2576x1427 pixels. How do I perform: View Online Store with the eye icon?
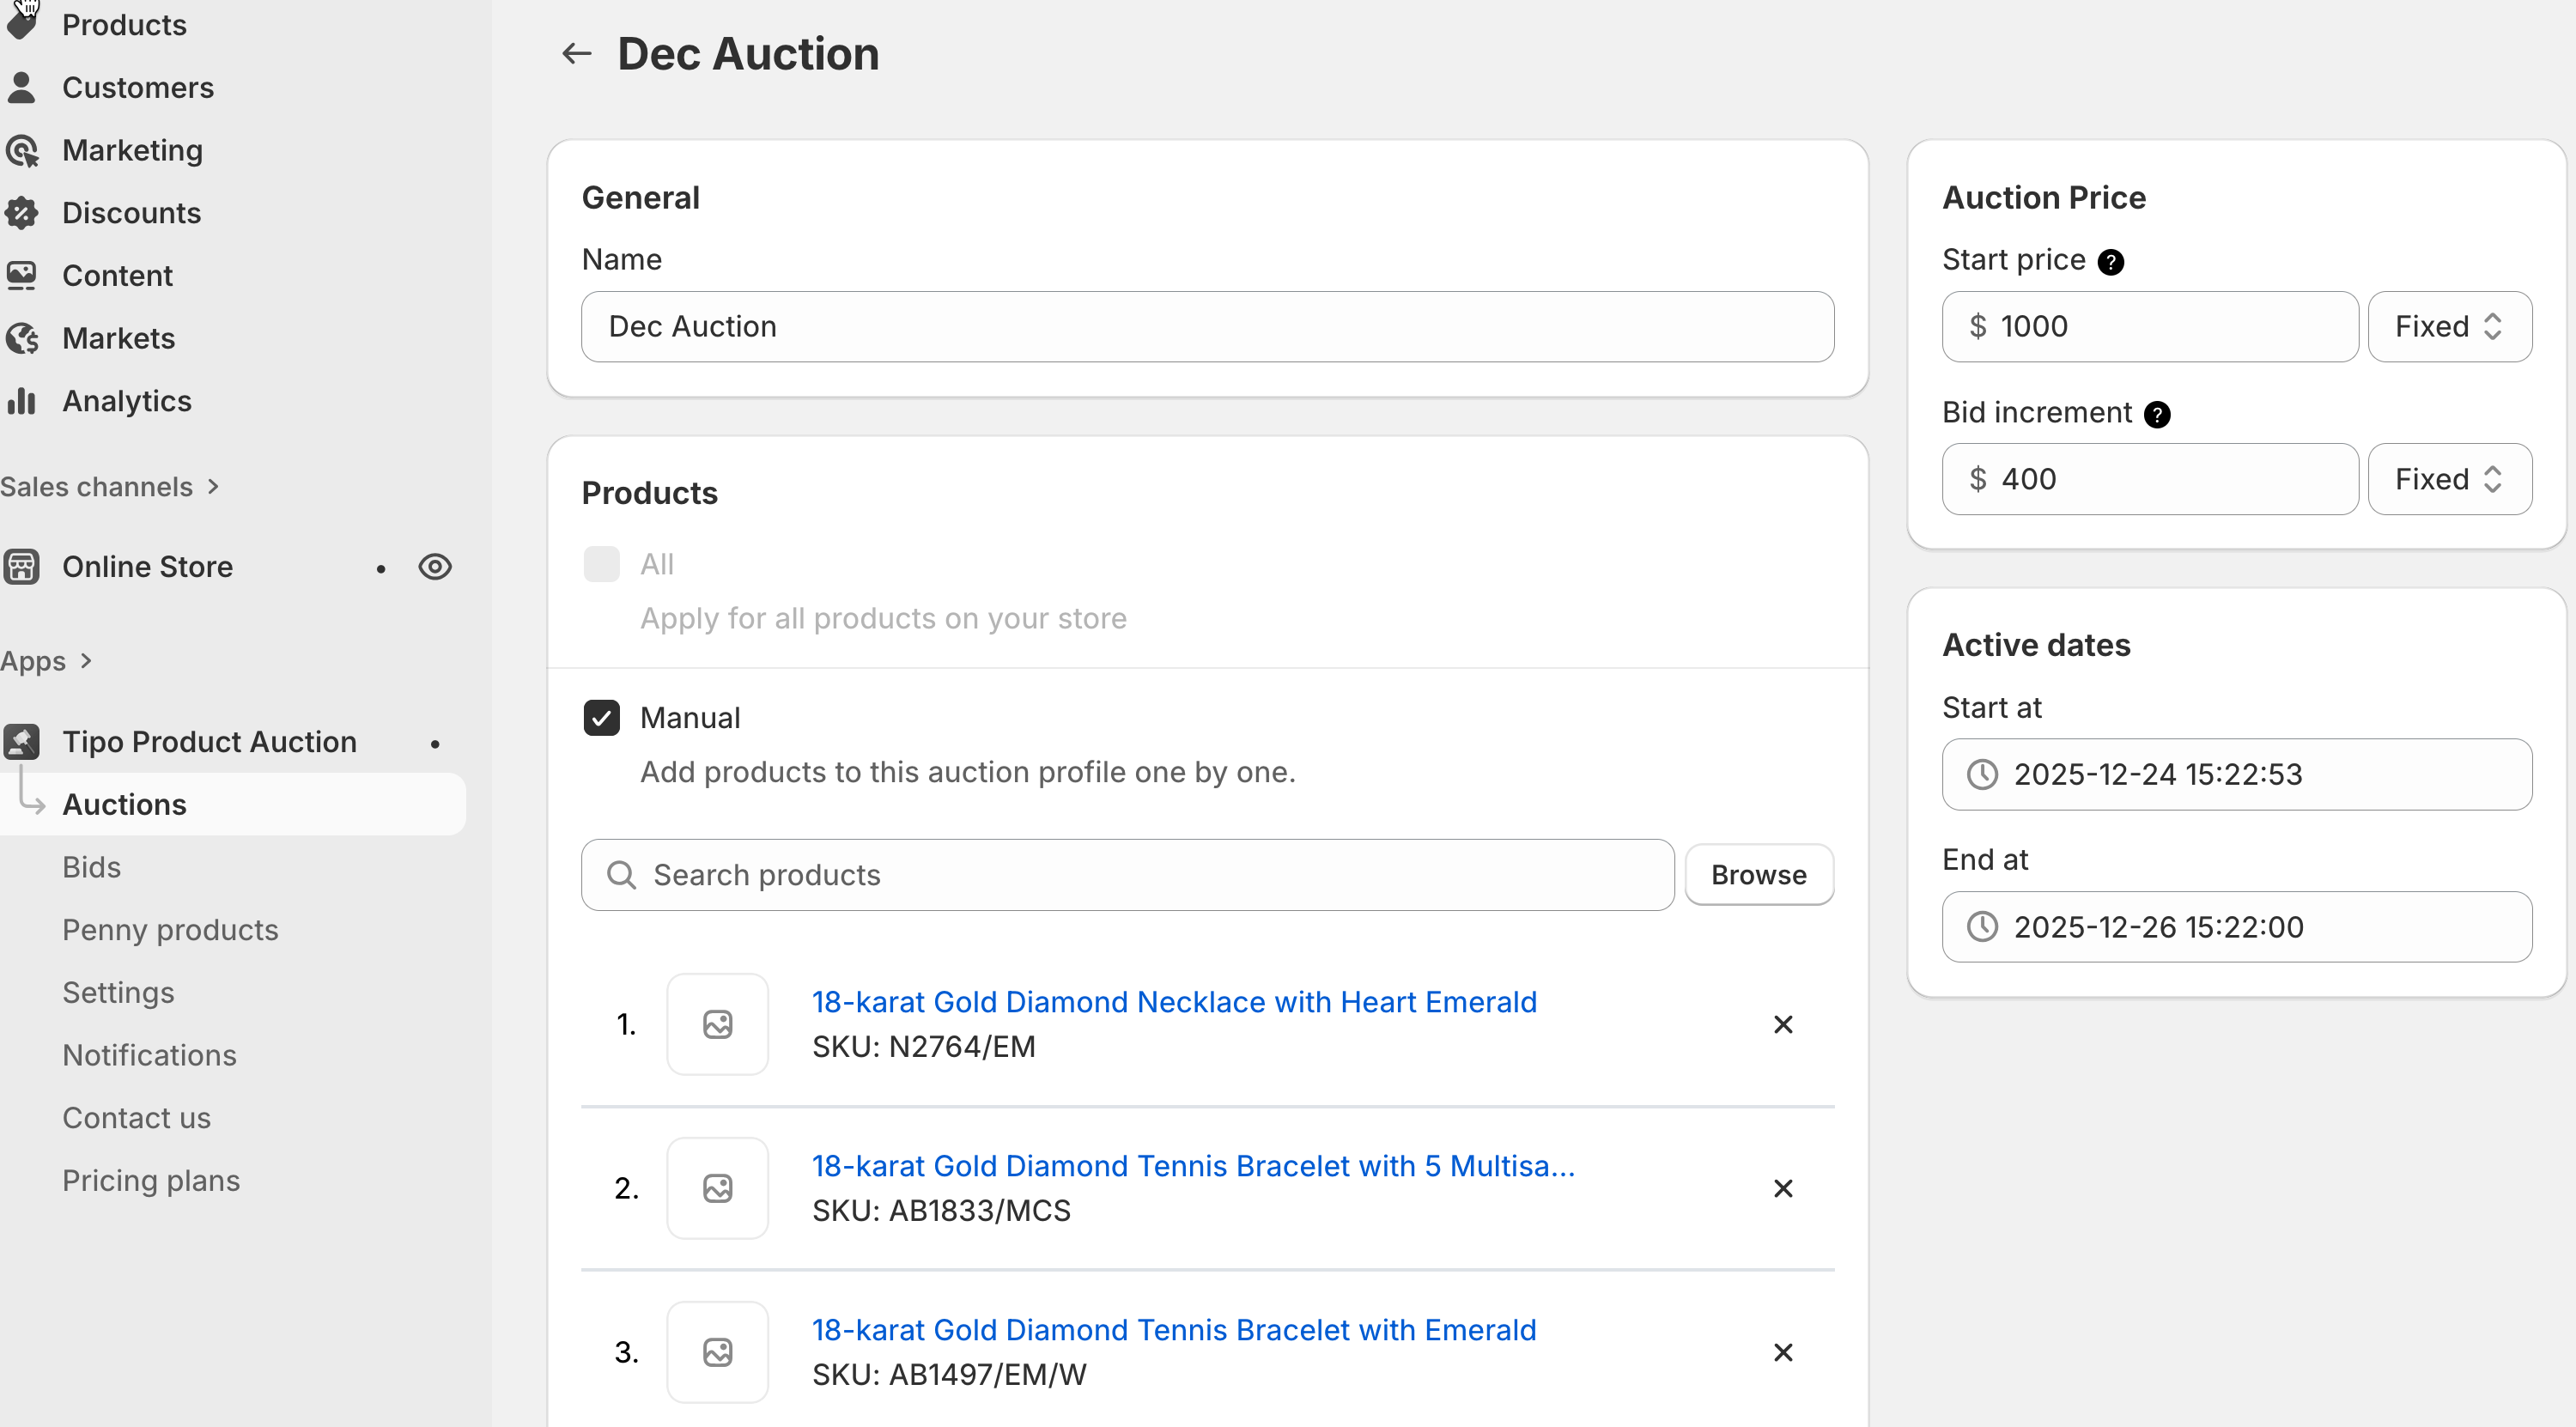(x=435, y=567)
